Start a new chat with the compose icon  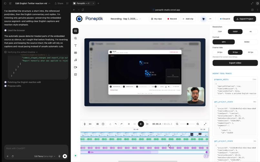pos(10,3)
